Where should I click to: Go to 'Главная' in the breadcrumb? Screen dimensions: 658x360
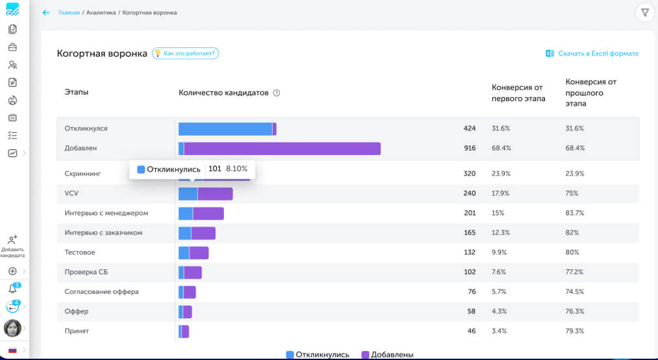[x=69, y=12]
